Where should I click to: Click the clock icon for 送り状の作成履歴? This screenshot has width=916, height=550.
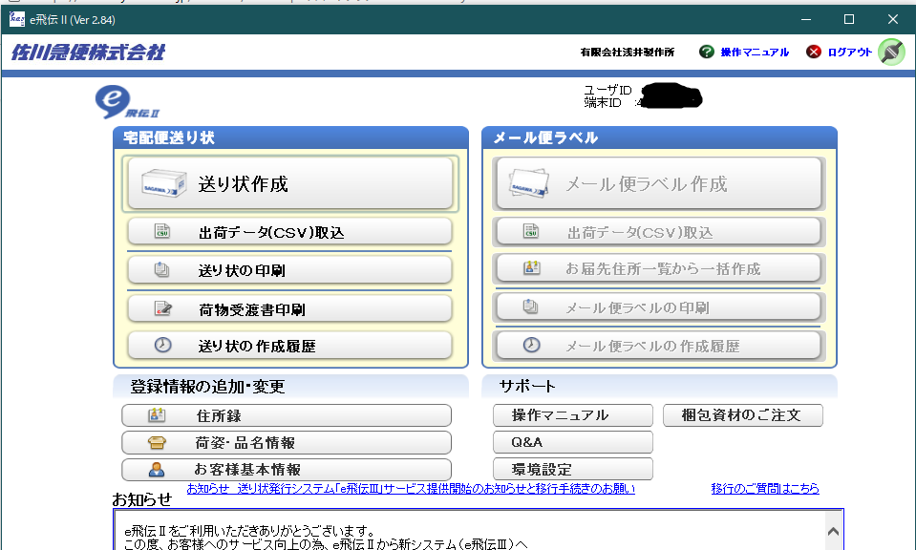(x=163, y=345)
